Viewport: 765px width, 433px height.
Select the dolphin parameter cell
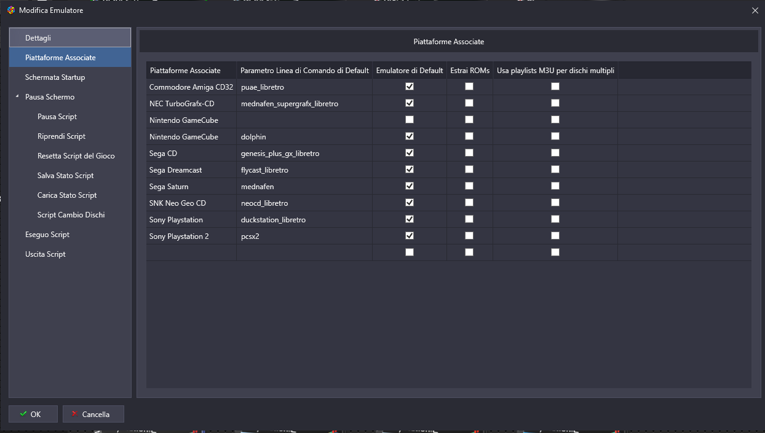304,137
